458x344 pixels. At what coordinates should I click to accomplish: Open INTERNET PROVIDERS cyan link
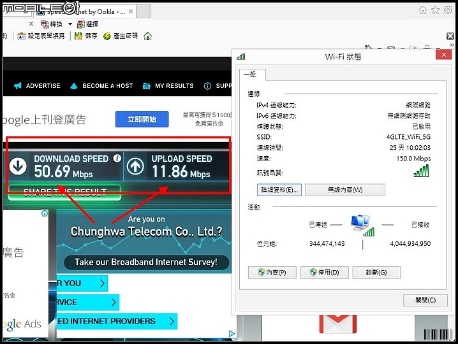tap(117, 321)
